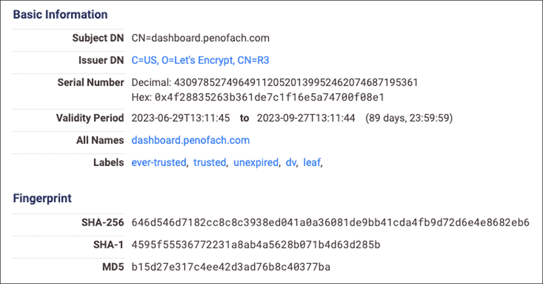Viewport: 543px width, 284px height.
Task: Click the validity start date 2023-06-29
Action: click(181, 118)
